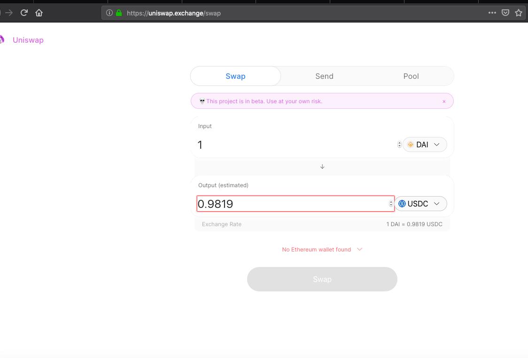Screen dimensions: 528x358
Task: Click the down arrow to reverse swap direction
Action: [322, 167]
